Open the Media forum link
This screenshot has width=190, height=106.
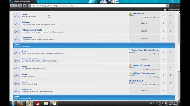24,74
